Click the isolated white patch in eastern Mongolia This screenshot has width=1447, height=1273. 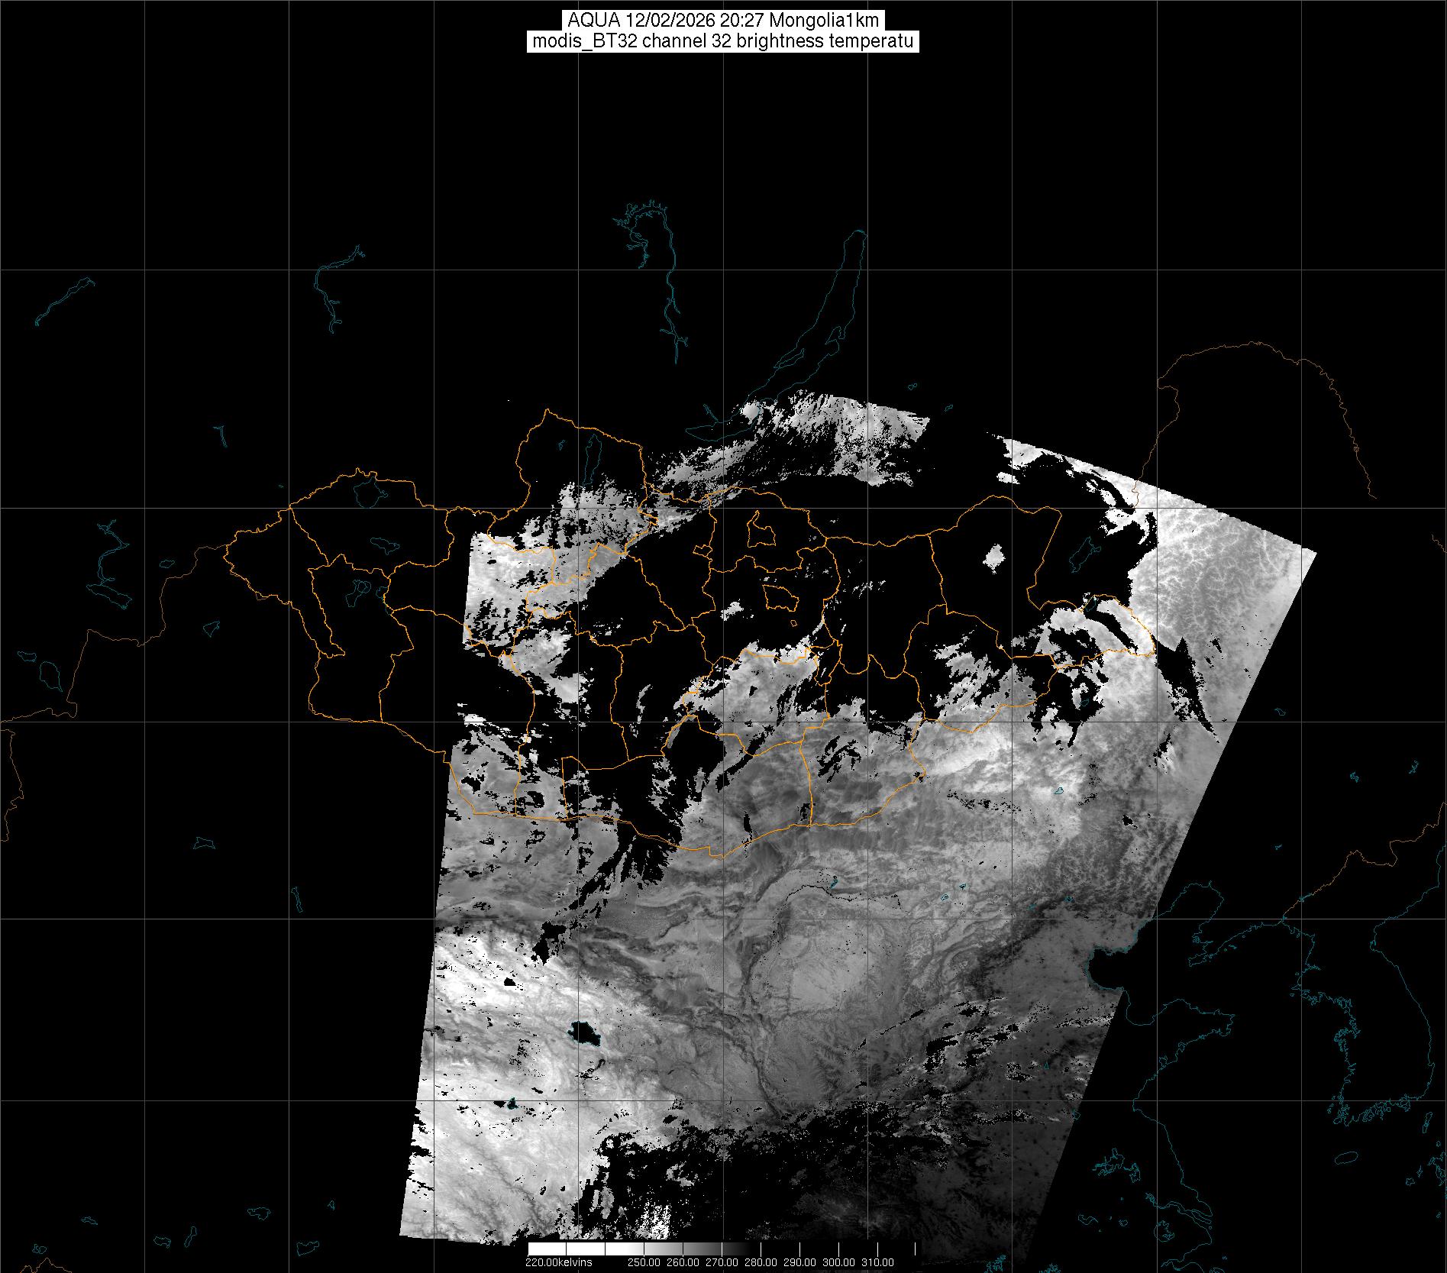(x=994, y=556)
